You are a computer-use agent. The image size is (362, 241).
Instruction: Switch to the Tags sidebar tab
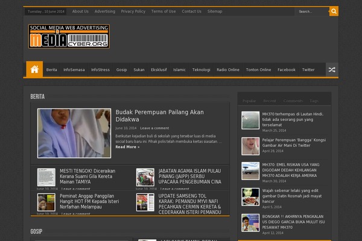point(314,101)
